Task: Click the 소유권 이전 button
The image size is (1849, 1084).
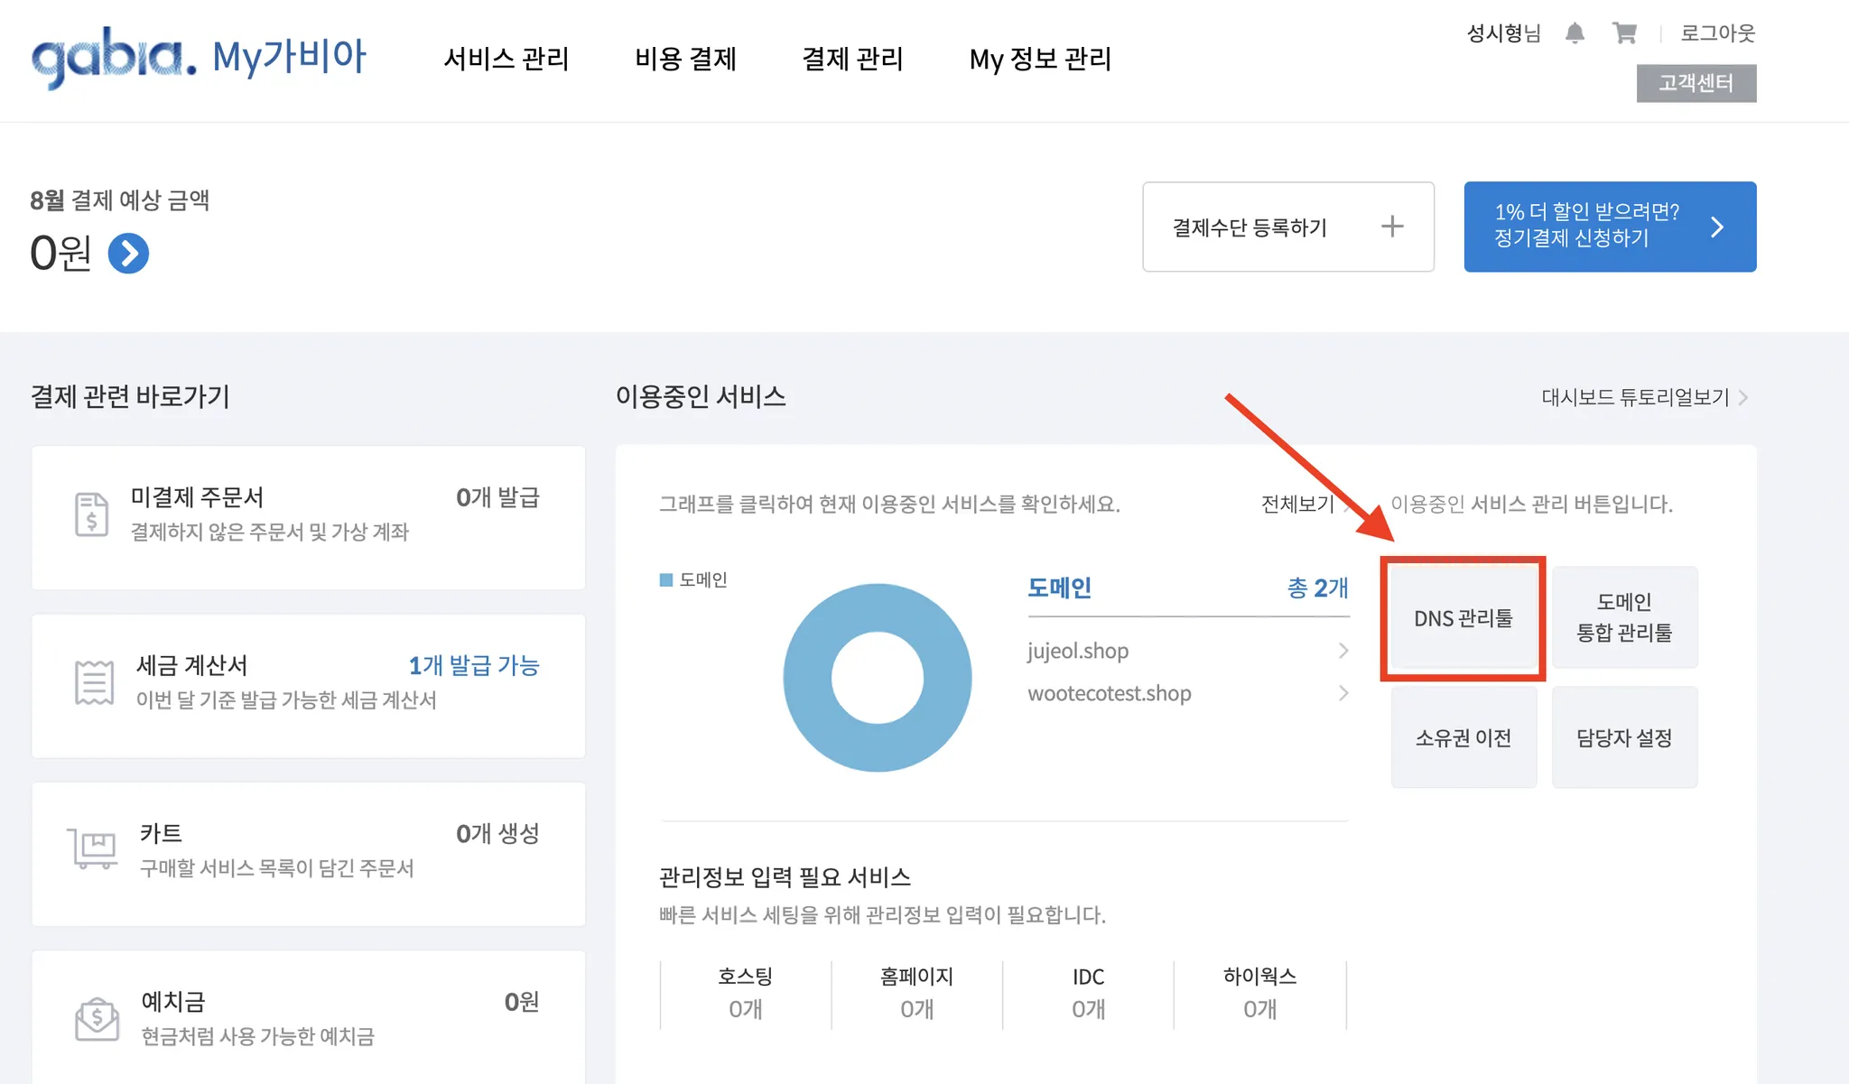Action: point(1463,737)
